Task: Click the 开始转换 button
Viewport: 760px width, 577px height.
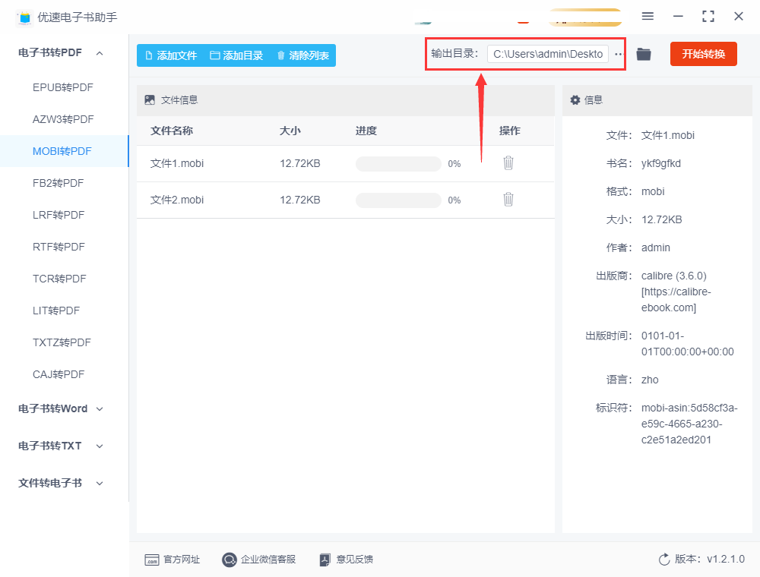Action: pos(703,54)
